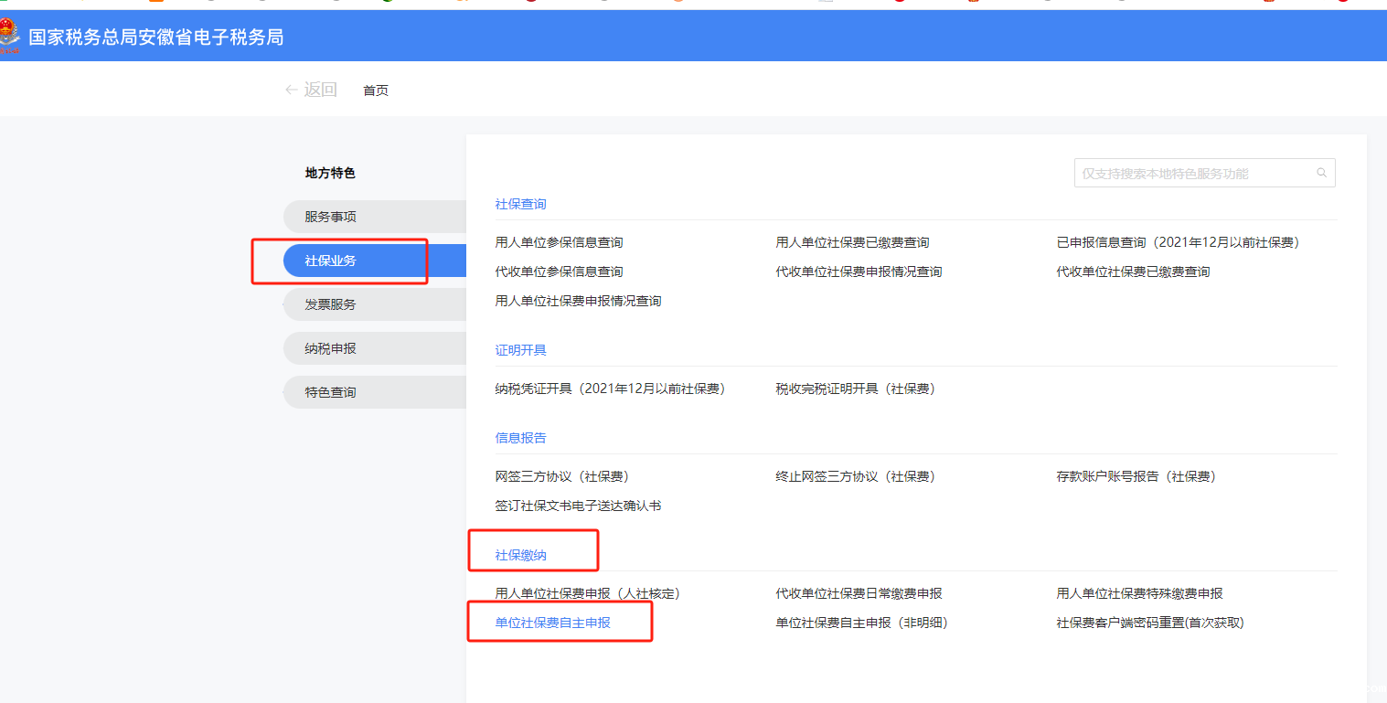Click the search magnifier icon
The height and width of the screenshot is (703, 1387).
[x=1320, y=173]
